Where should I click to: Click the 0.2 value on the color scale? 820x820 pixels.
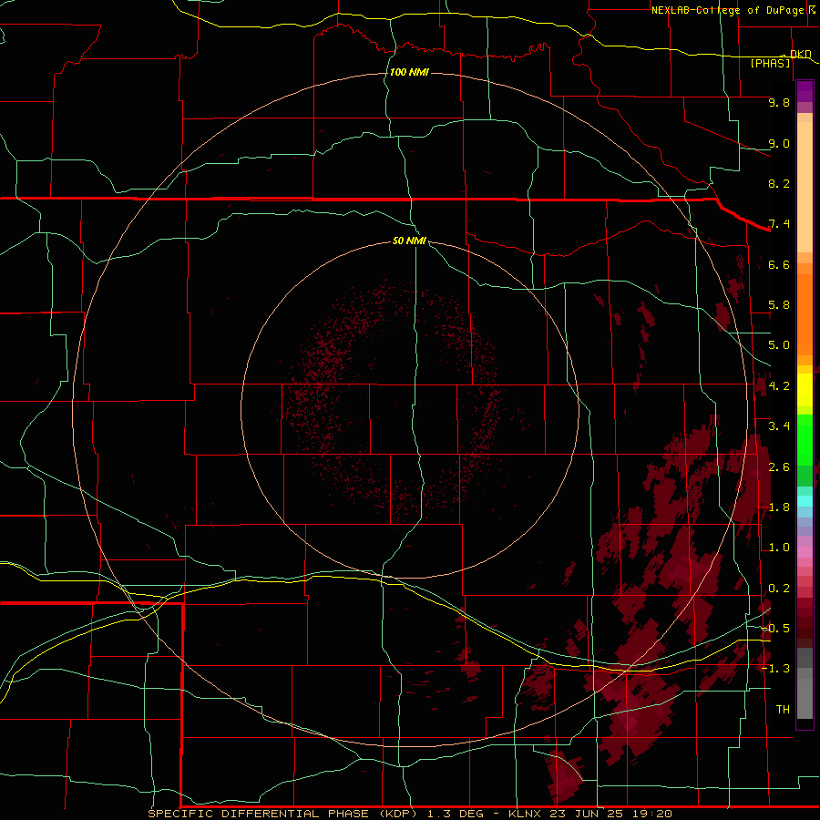pyautogui.click(x=779, y=589)
